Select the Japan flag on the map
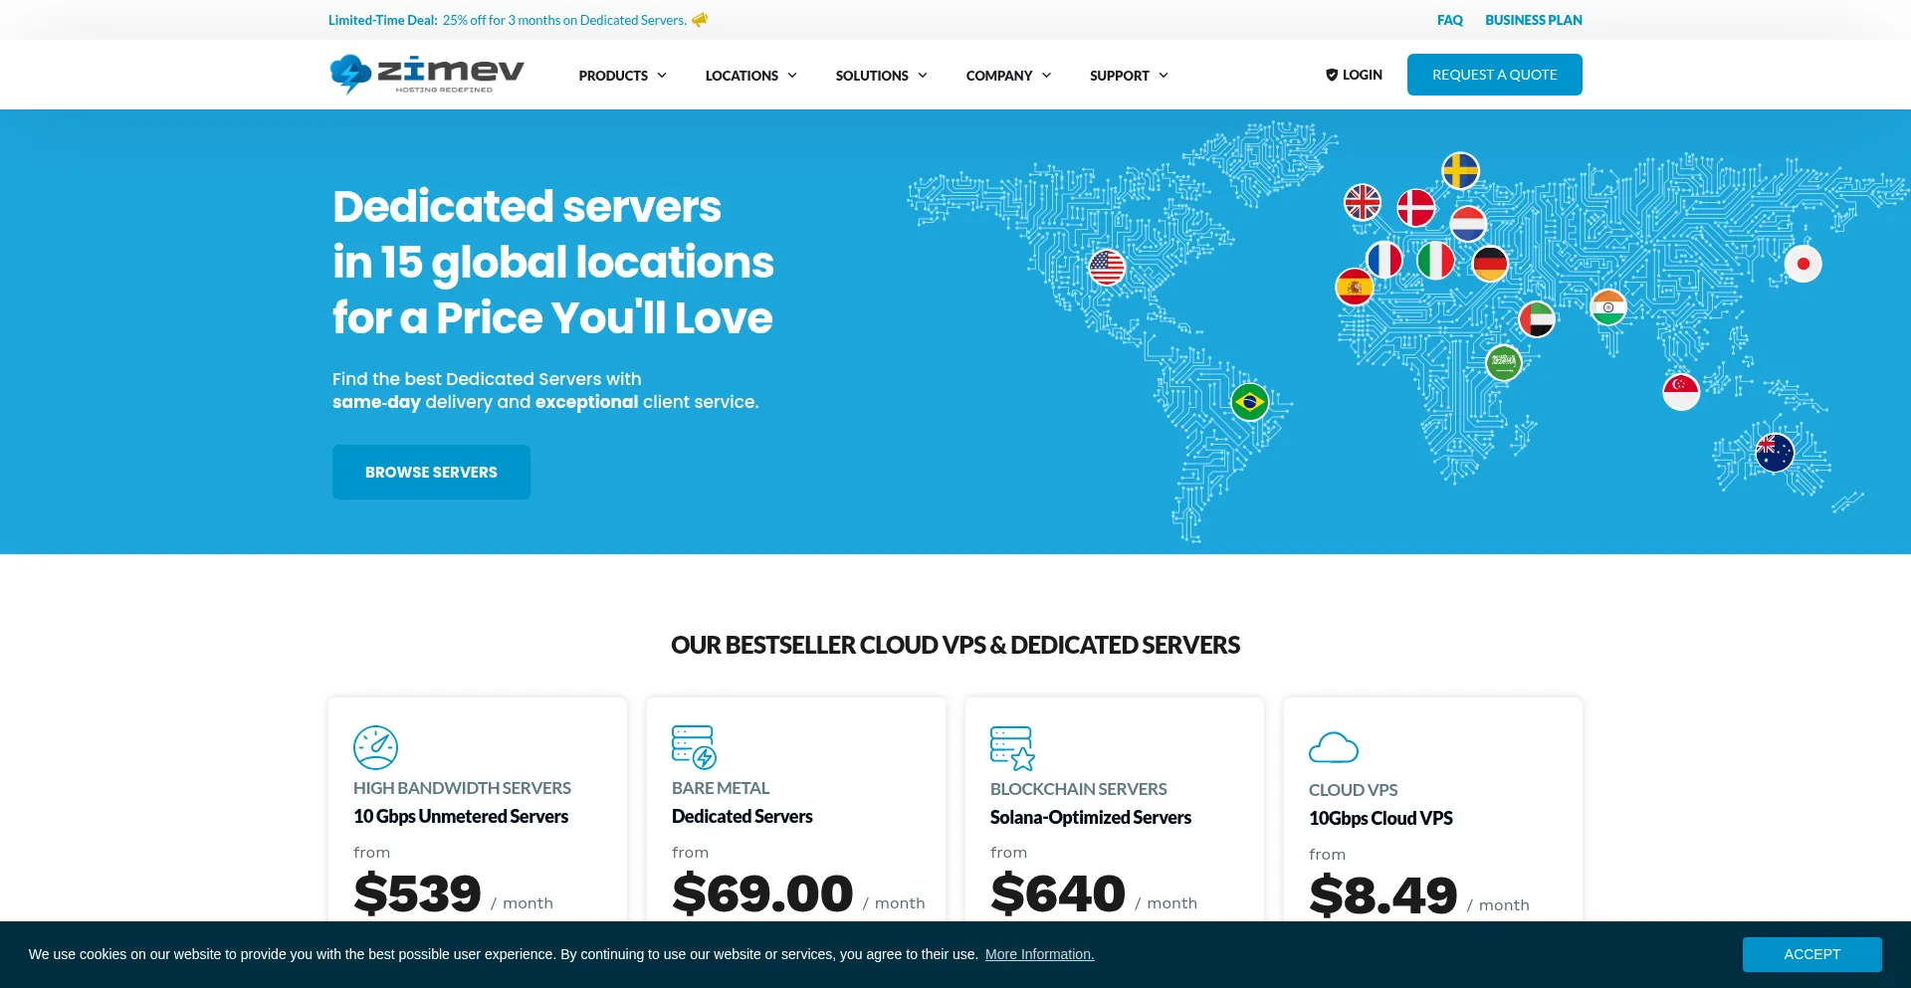1911x988 pixels. tap(1804, 264)
